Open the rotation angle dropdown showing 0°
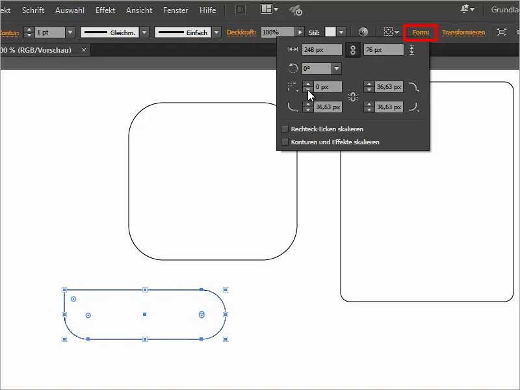The image size is (520, 390). tap(337, 68)
